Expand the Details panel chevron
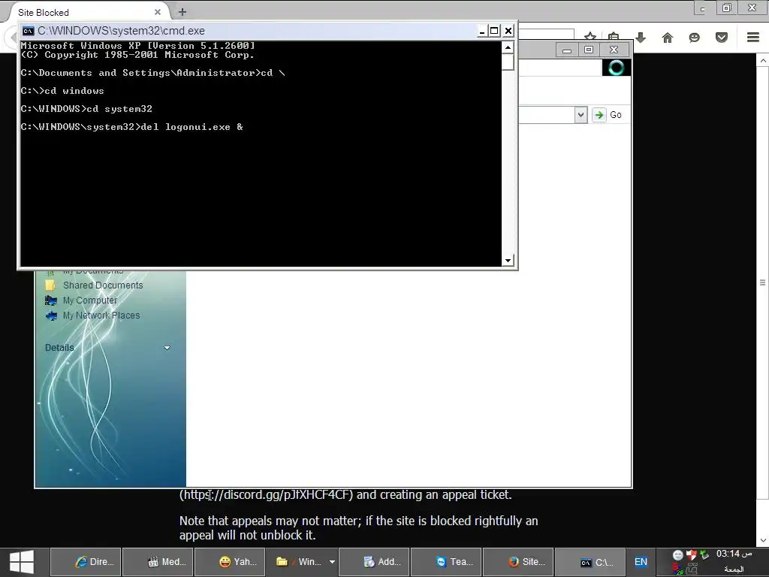Screen dimensions: 769x577 click(167, 348)
